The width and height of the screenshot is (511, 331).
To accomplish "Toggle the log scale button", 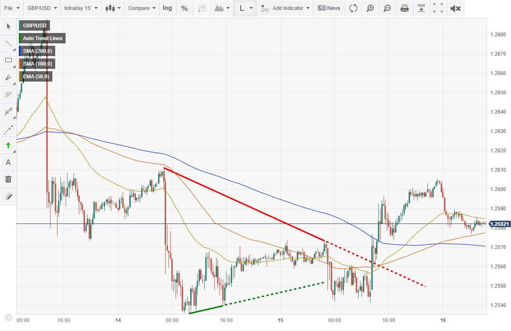I will (x=168, y=8).
